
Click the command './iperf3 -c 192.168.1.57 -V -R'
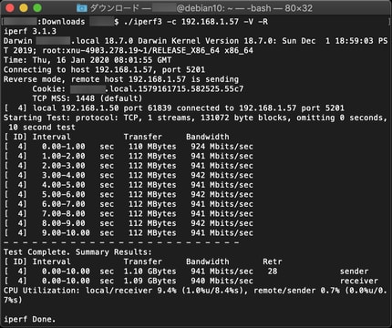196,22
